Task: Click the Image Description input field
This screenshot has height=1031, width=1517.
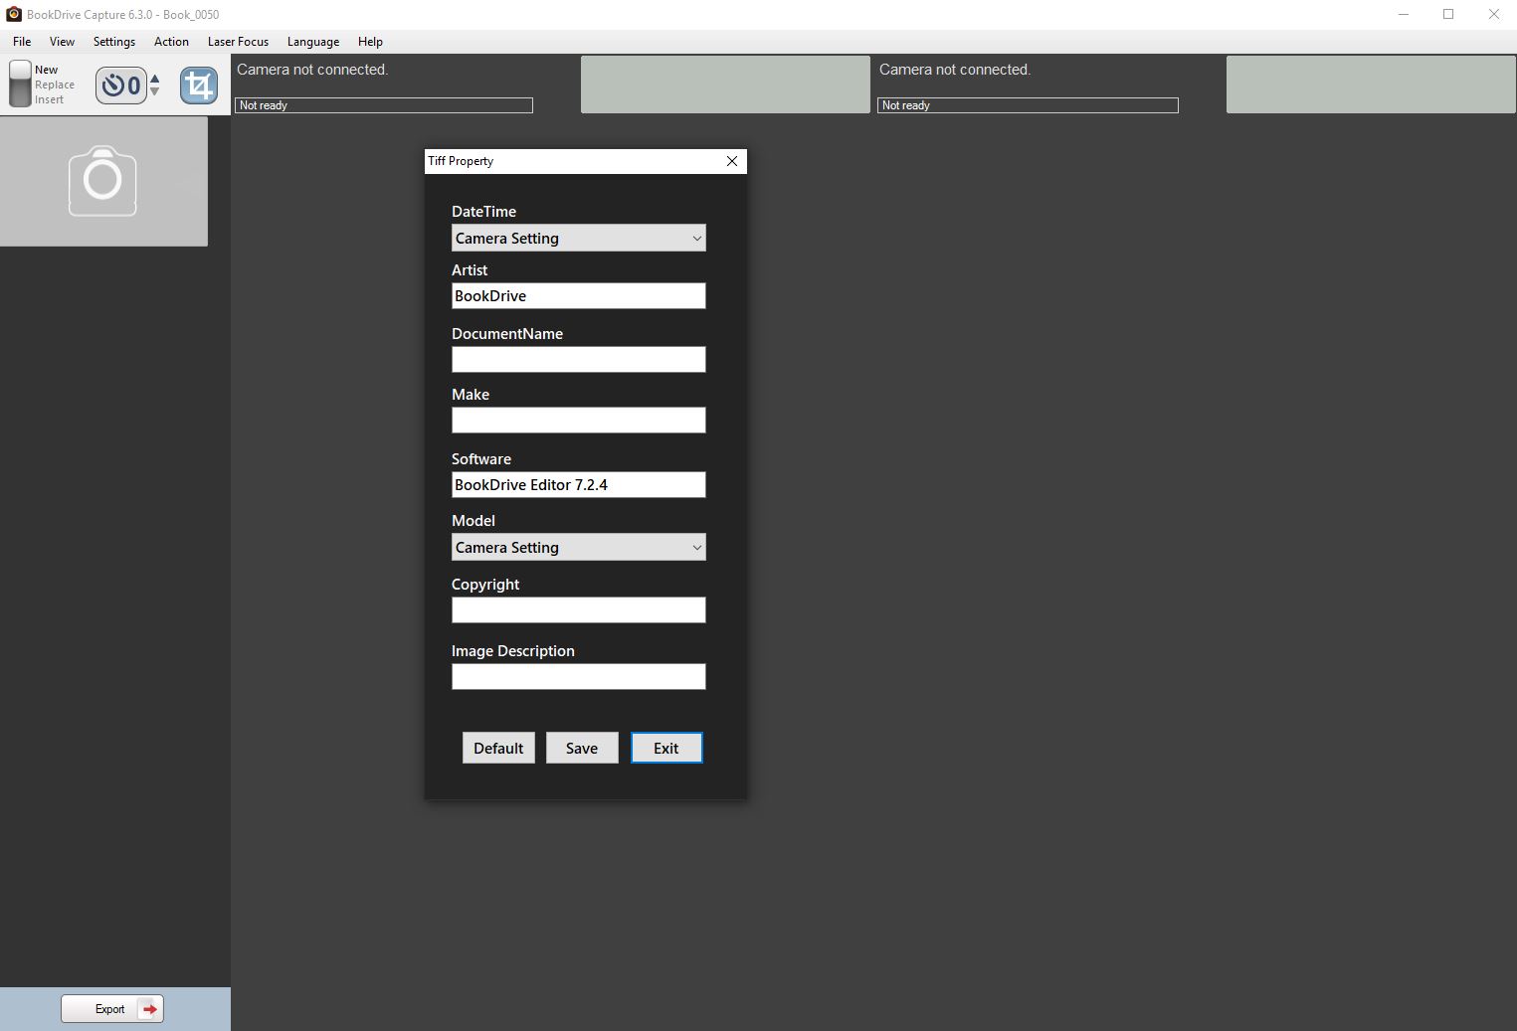Action: click(579, 676)
